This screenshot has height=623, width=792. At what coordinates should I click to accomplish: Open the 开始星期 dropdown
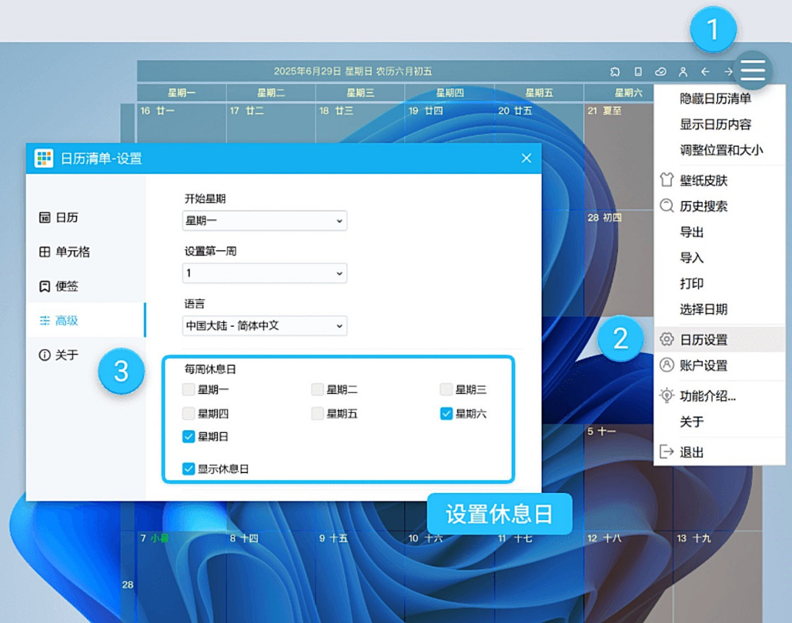coord(264,220)
